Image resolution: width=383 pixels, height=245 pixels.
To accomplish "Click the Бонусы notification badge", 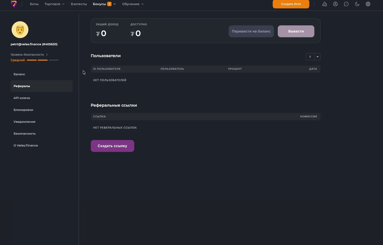I will click(x=109, y=4).
